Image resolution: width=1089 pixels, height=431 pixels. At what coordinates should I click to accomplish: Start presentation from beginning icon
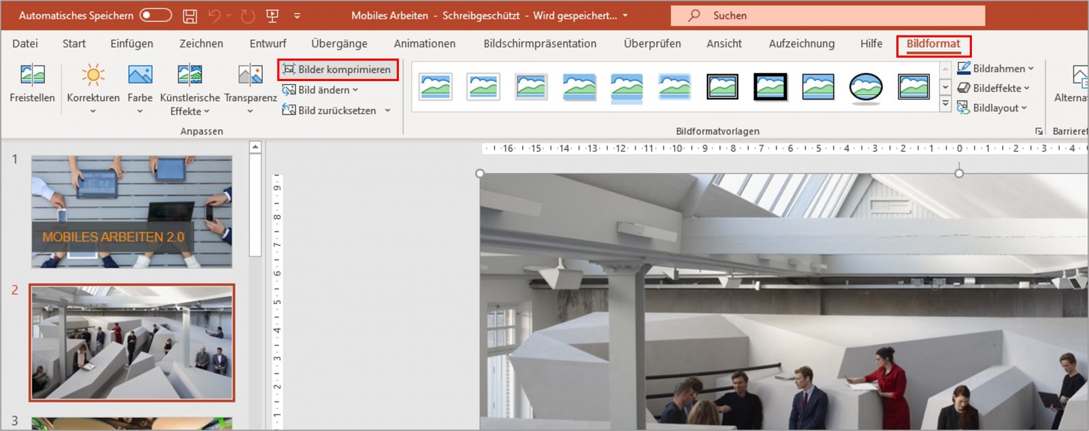(x=272, y=16)
